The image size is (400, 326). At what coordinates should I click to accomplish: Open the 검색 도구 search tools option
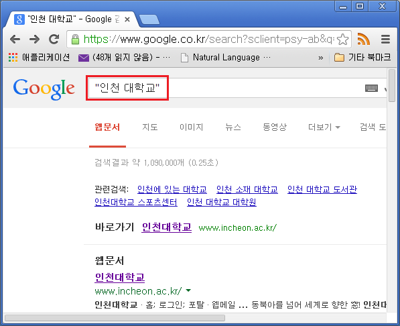coord(373,127)
